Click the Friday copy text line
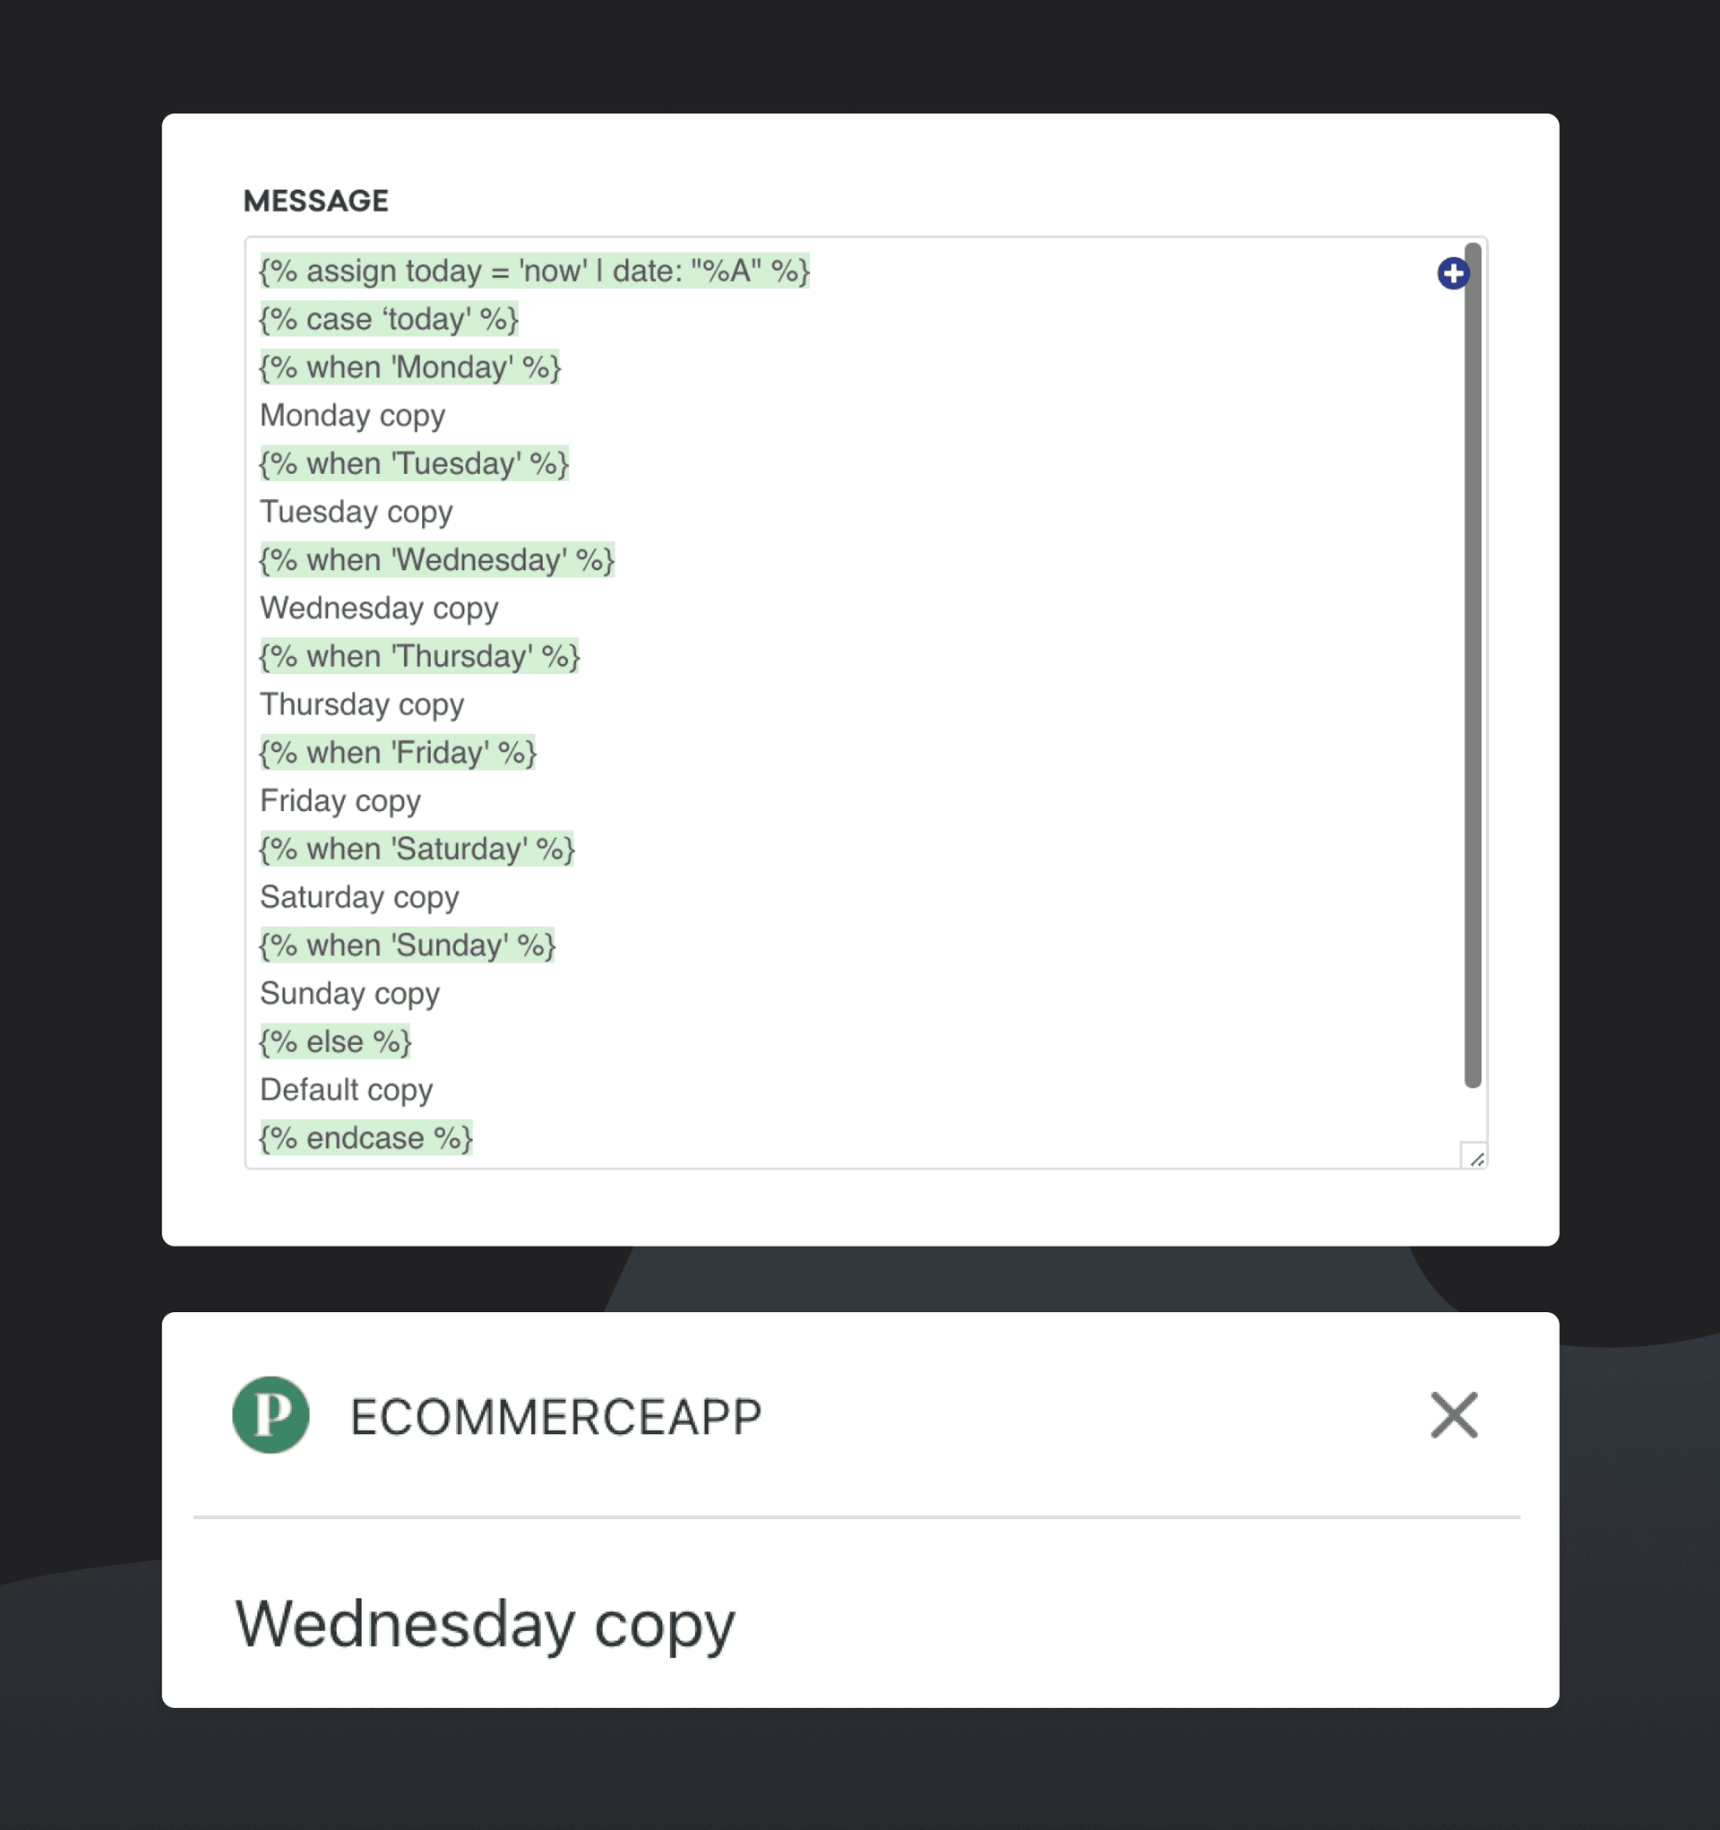 pos(340,801)
